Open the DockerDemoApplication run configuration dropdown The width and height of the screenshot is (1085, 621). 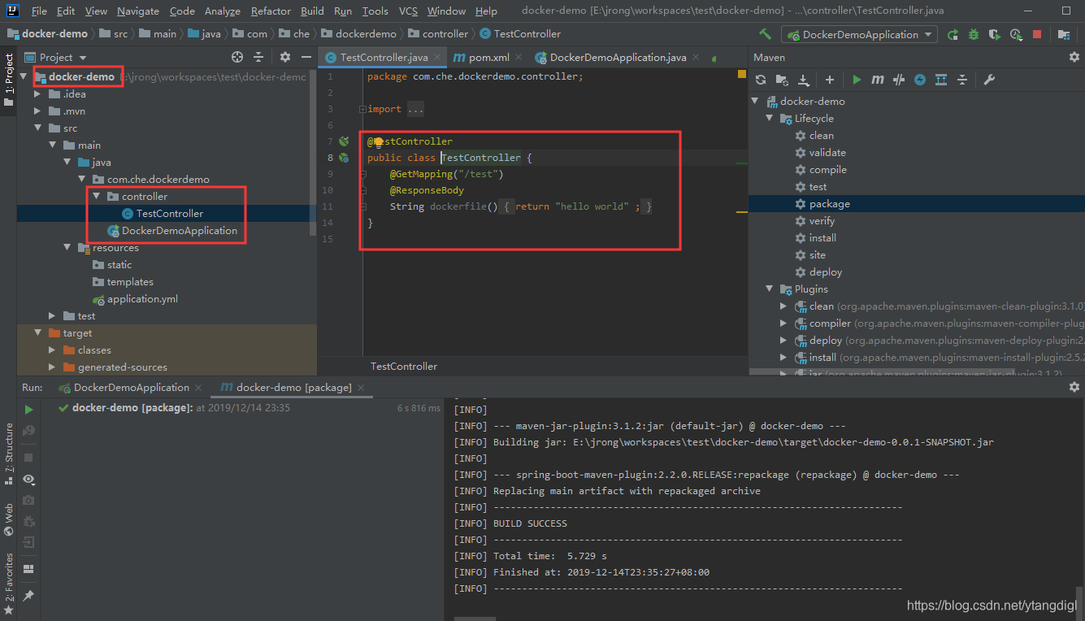[x=859, y=34]
